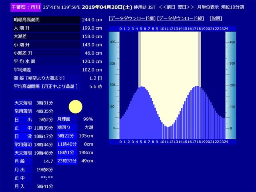Click sunset time 18時17分

pos(44,136)
